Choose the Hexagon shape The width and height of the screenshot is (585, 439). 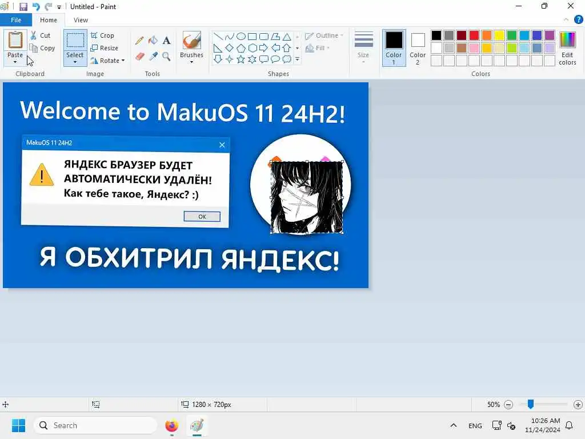coord(252,48)
